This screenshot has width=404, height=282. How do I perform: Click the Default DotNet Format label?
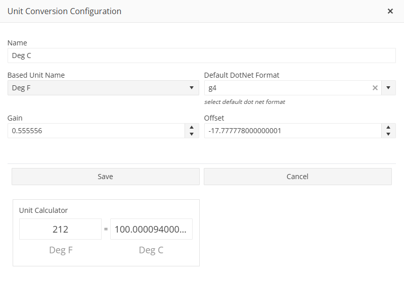(242, 75)
